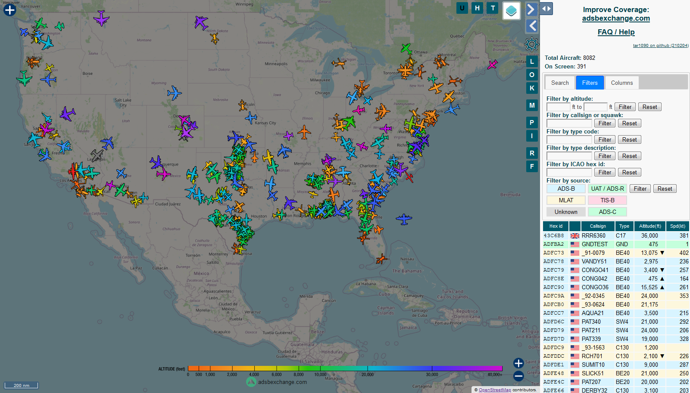Toggle the L map option button

[x=532, y=62]
